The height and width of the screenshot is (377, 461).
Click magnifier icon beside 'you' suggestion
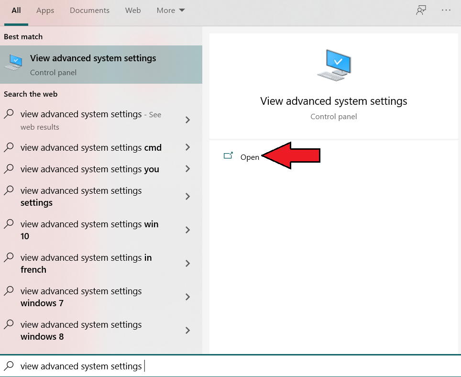[9, 169]
